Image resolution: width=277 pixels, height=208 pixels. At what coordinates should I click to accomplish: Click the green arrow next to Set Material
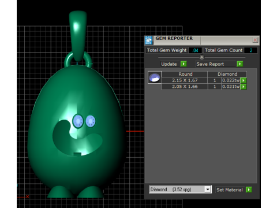(249, 190)
